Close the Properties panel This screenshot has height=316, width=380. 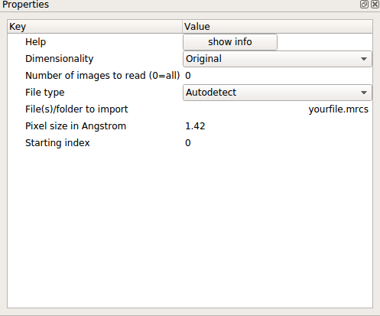pyautogui.click(x=375, y=5)
